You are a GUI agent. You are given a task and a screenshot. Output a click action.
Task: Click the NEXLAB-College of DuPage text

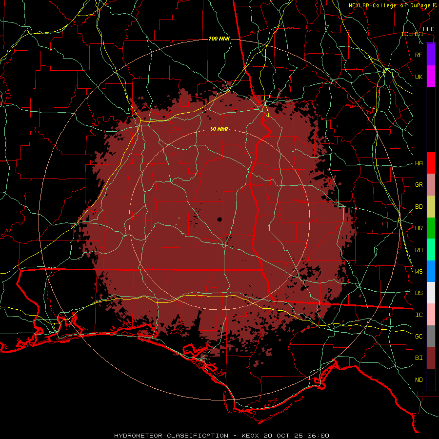click(389, 5)
